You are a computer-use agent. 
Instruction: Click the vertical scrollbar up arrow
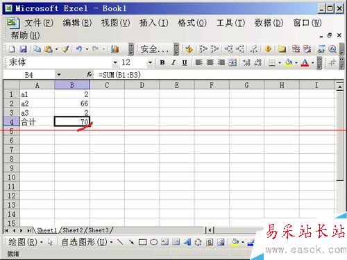tap(339, 87)
